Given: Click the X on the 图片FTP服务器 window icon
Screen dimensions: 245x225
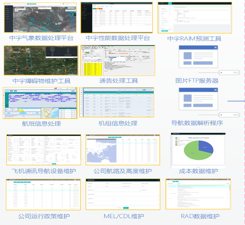Looking at the screenshot, I should tap(215, 48).
